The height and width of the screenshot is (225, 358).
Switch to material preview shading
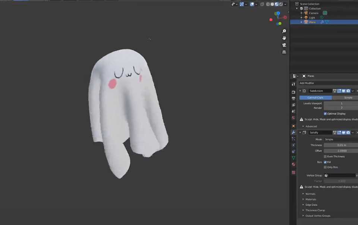[x=276, y=4]
